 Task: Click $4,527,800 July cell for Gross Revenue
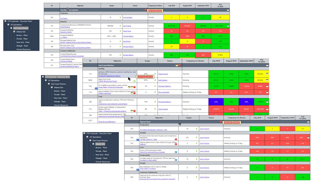coord(172,26)
